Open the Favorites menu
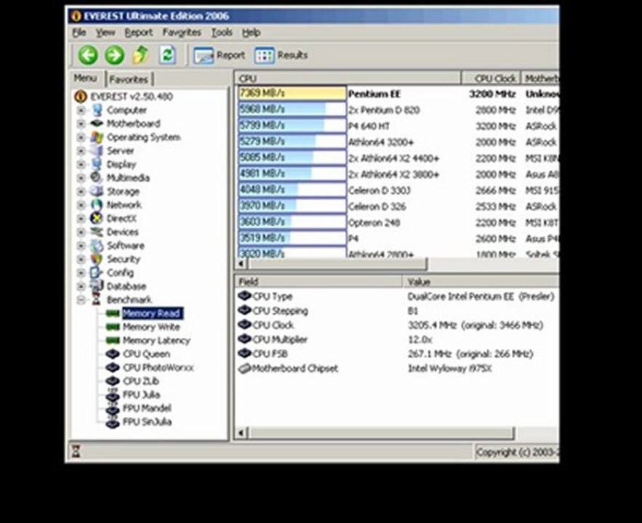This screenshot has height=523, width=642. (182, 32)
